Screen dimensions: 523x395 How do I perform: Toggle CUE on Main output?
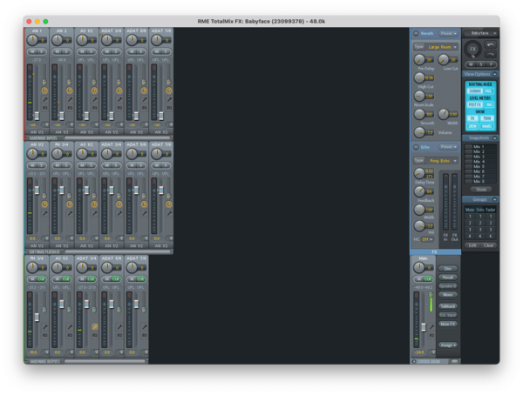428,279
